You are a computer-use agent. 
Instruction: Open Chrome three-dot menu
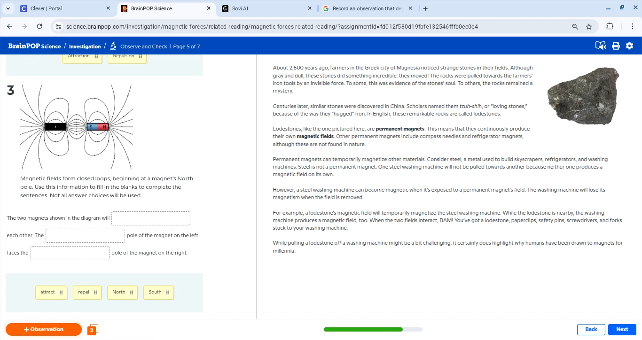pyautogui.click(x=633, y=27)
